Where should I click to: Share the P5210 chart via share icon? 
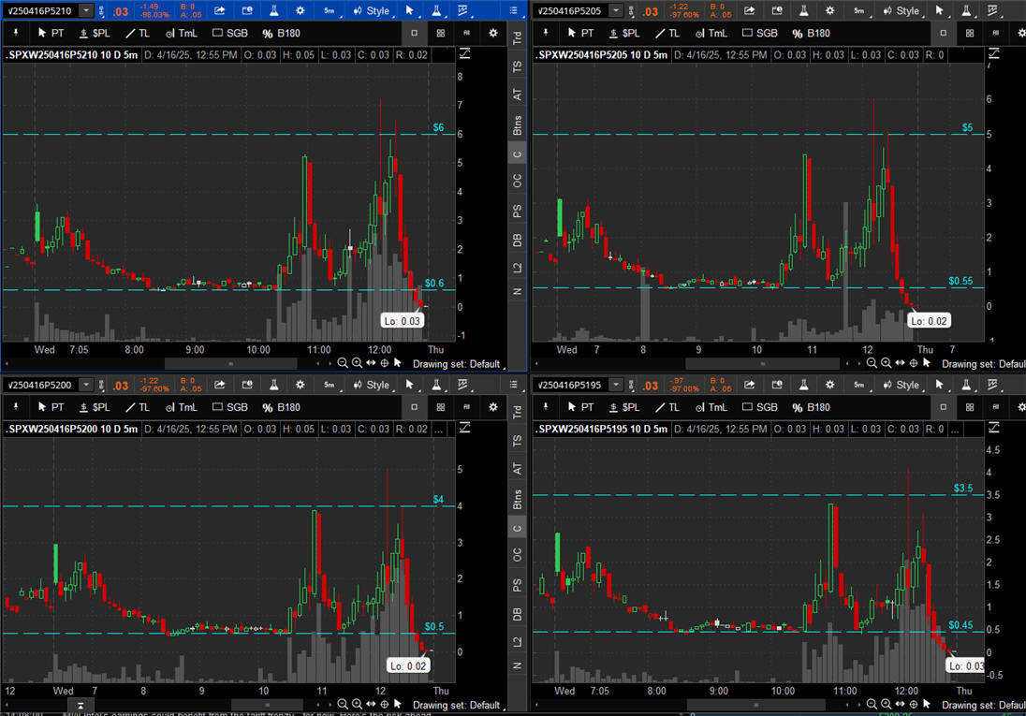(x=220, y=11)
